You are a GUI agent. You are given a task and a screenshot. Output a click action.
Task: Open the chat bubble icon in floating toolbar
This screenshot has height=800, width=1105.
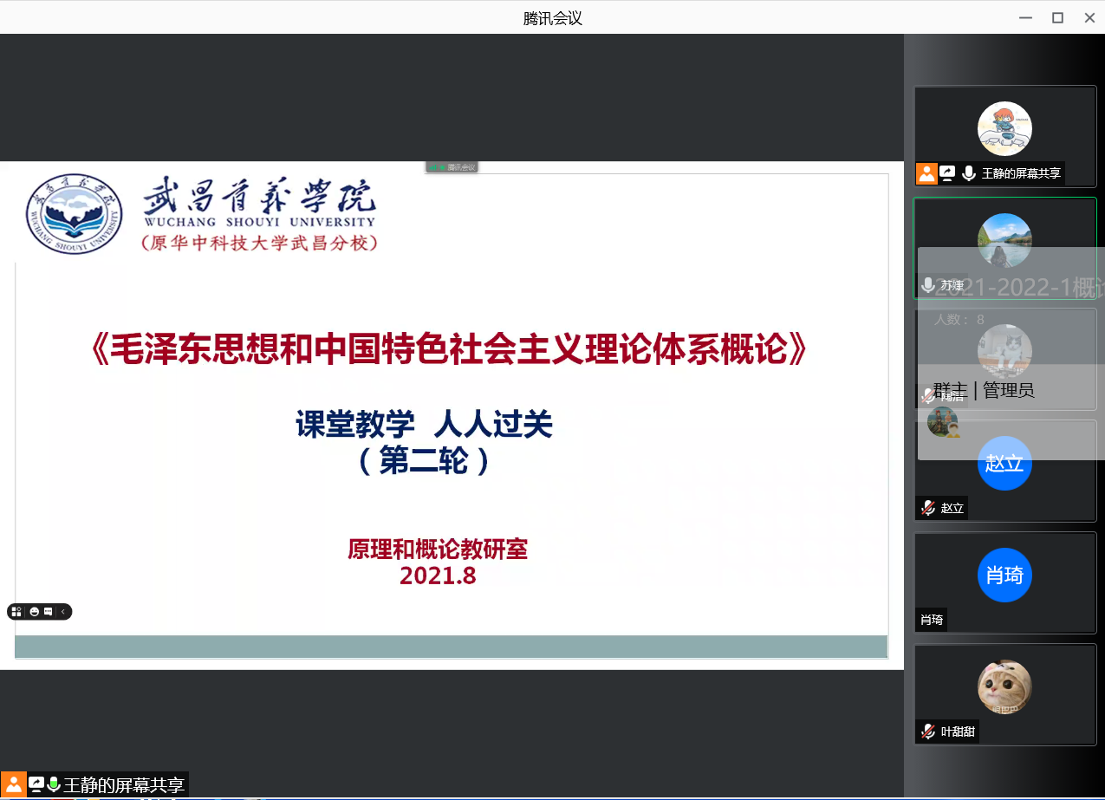(x=49, y=612)
